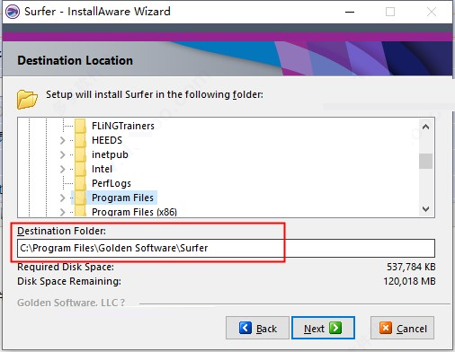Click the FLiNGTrainers folder icon
The width and height of the screenshot is (455, 352).
81,126
